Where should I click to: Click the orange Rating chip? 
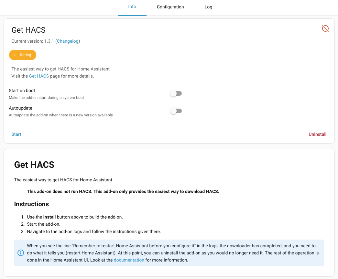(23, 55)
